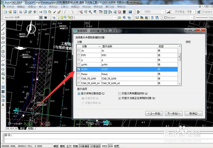
Task: Open the 编辑(E) menu
Action: click(x=21, y=7)
